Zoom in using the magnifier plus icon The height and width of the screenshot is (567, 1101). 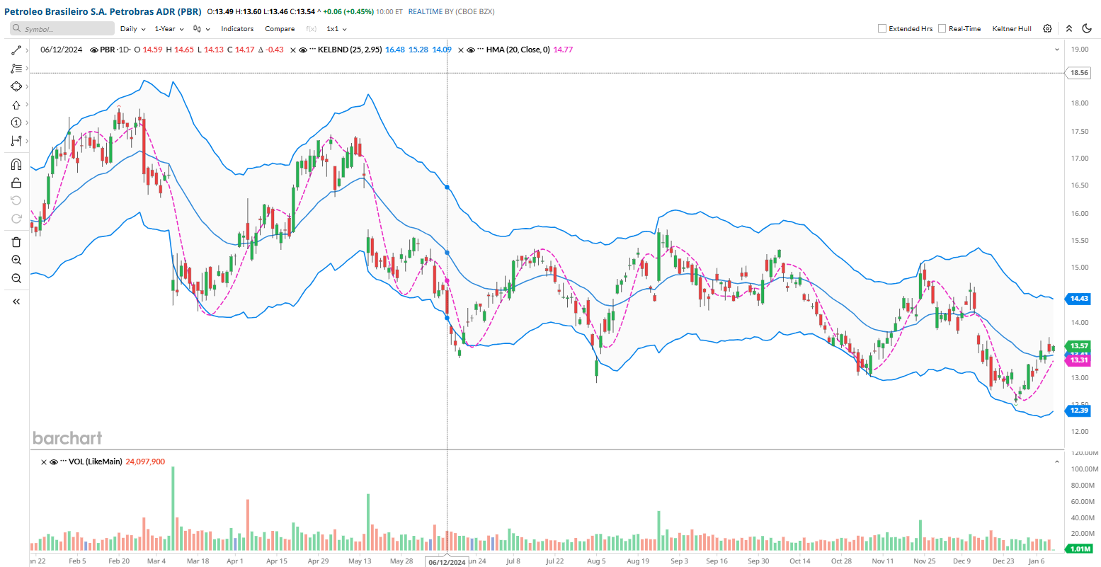coord(16,260)
